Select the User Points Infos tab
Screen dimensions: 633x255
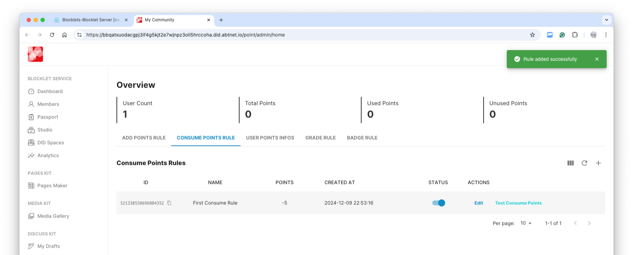click(x=270, y=138)
